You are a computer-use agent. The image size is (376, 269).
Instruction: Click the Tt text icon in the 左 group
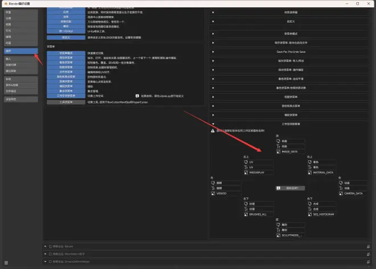(x=213, y=188)
